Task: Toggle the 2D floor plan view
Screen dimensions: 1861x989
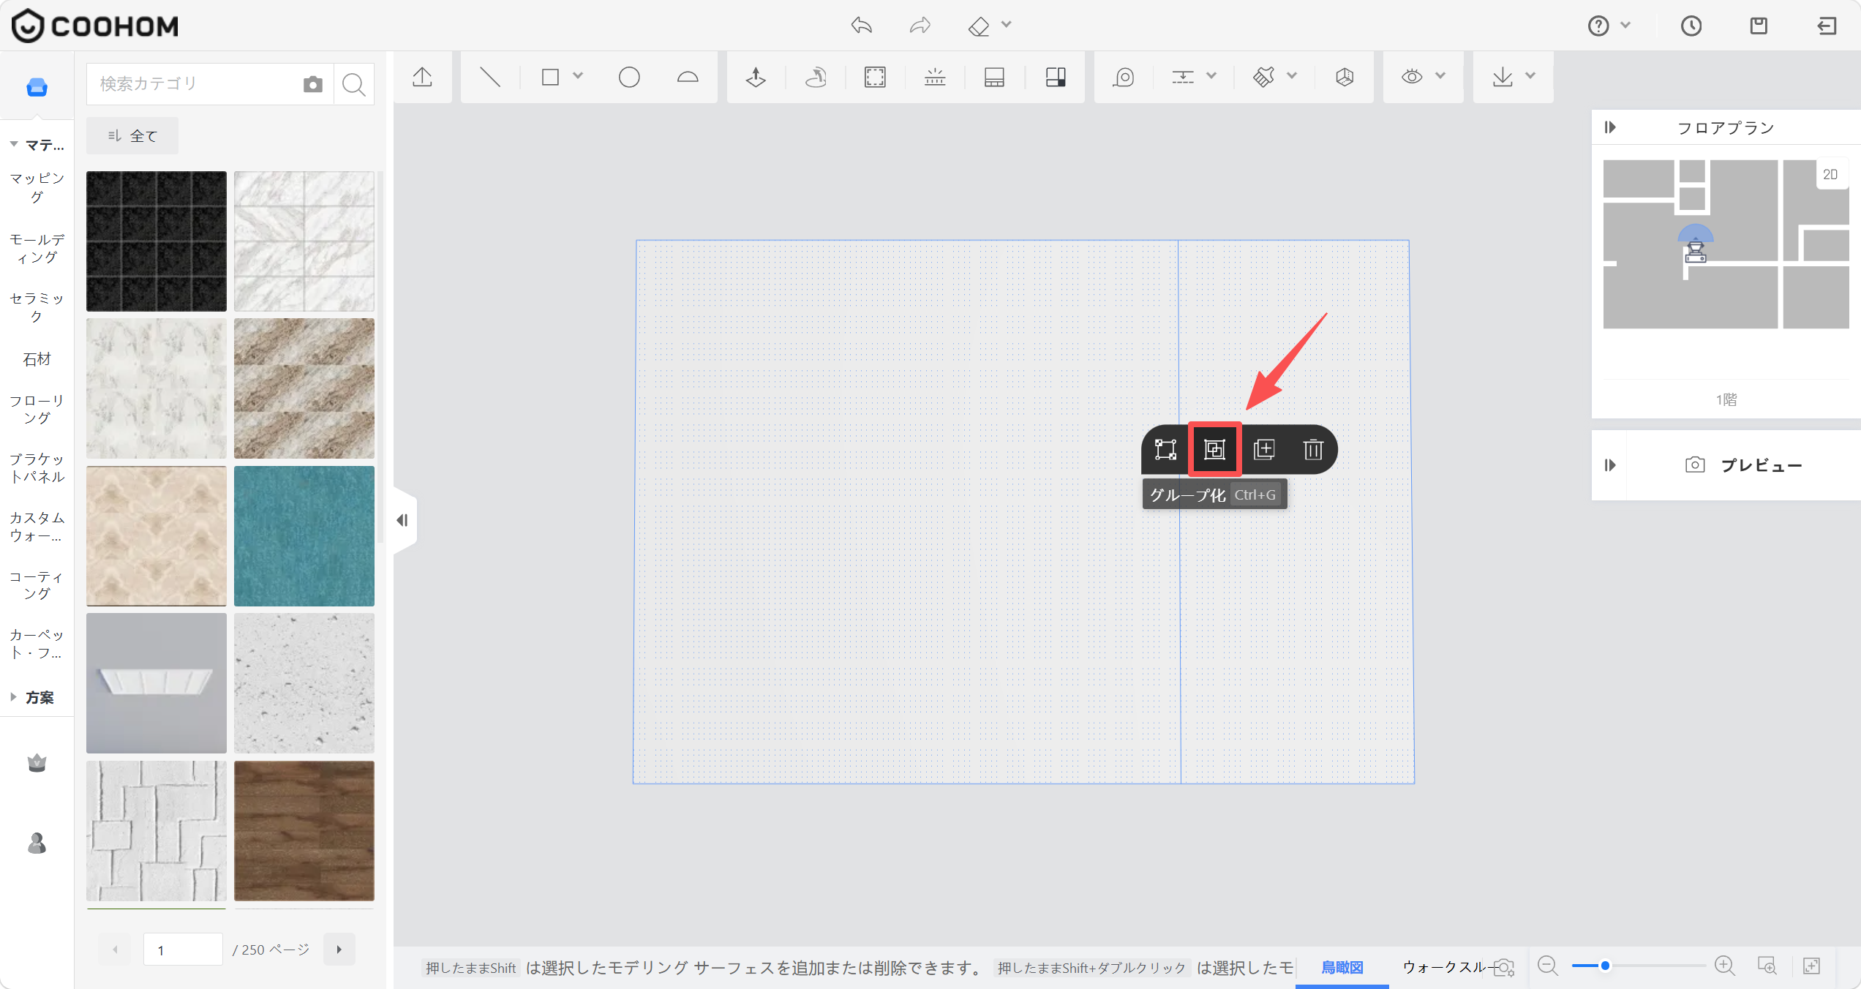Action: [x=1830, y=175]
